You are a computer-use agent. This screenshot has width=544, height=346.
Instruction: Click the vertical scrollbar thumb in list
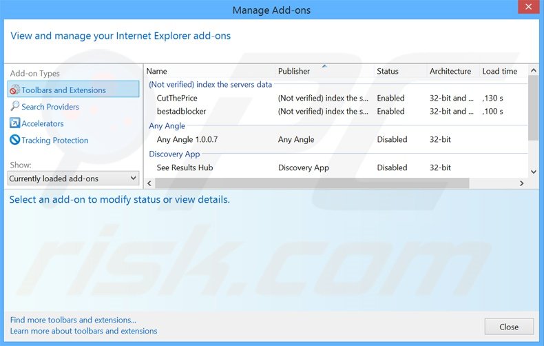coord(533,108)
